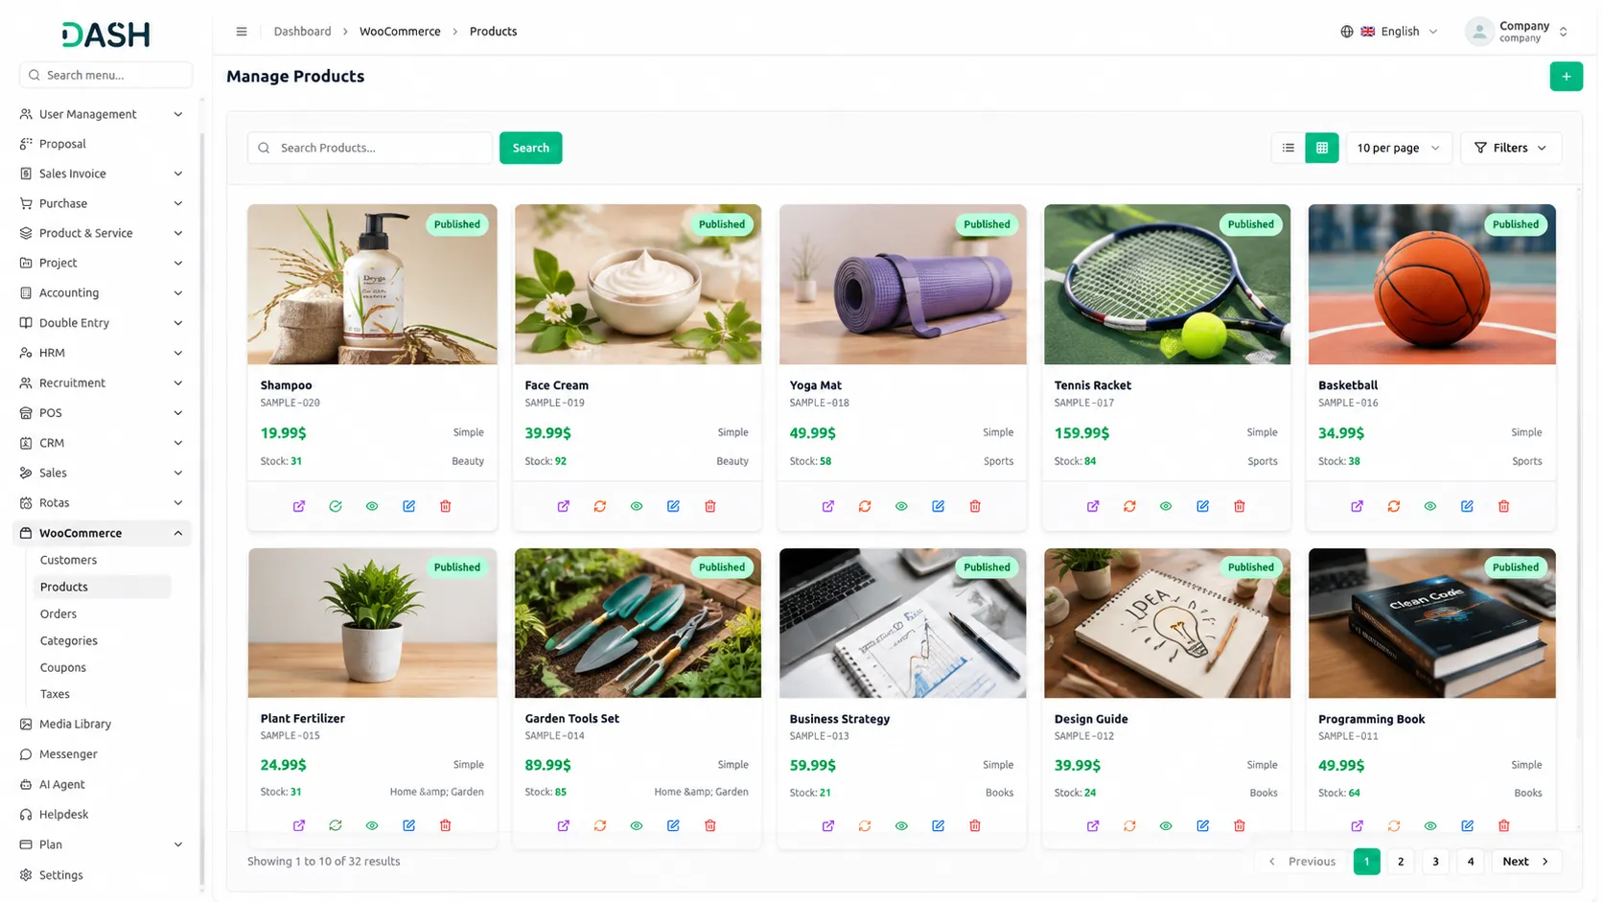
Task: Expand User Management sidebar section
Action: tap(102, 114)
